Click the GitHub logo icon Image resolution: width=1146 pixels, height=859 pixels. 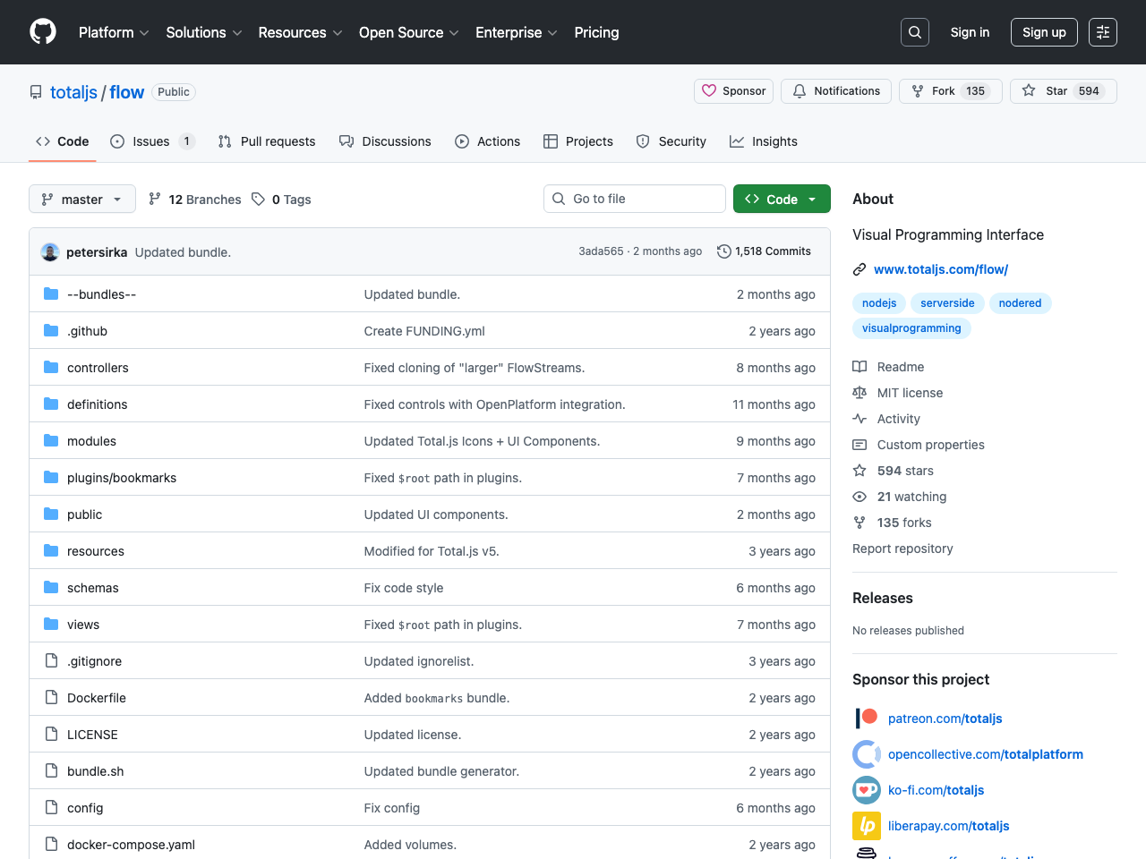click(43, 32)
